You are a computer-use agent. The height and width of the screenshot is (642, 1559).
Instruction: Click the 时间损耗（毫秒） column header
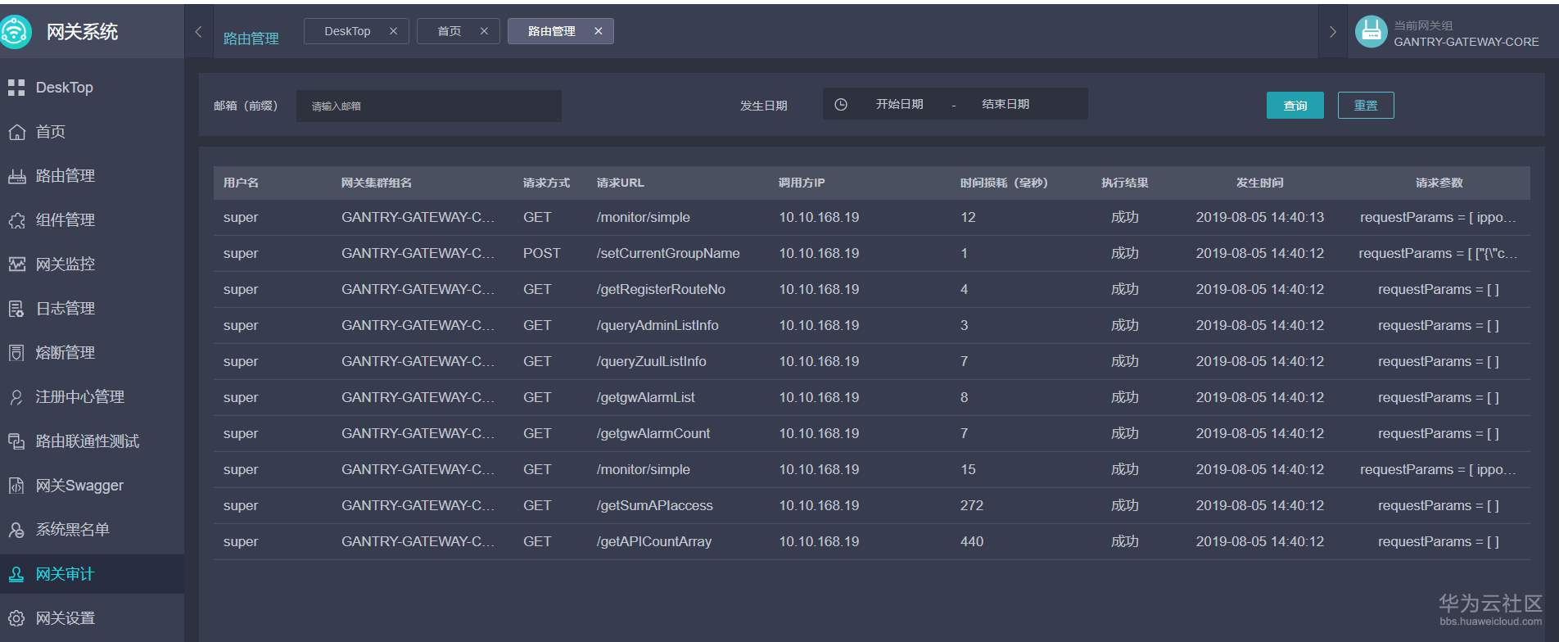pyautogui.click(x=1004, y=183)
